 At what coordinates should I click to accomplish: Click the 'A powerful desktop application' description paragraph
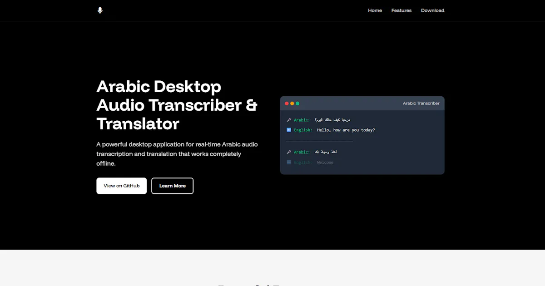[x=177, y=154]
